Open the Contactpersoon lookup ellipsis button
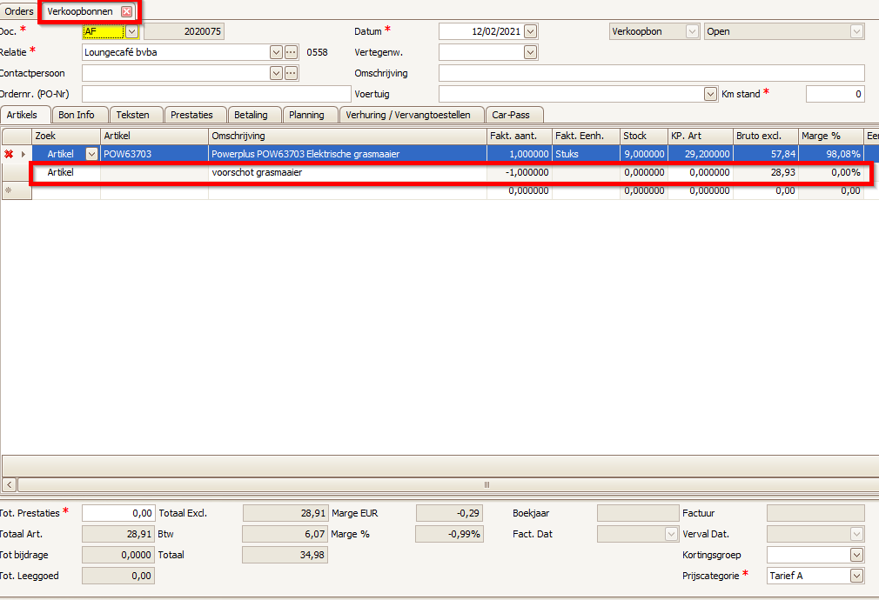Image resolution: width=879 pixels, height=600 pixels. coord(291,73)
